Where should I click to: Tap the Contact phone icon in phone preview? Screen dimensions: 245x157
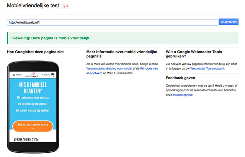pos(53,75)
